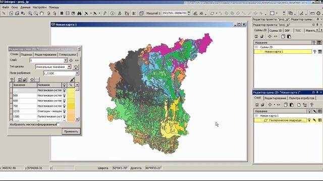This screenshot has height=181, width=323.
Task: Collapse the Сцены 2D tree node
Action: click(256, 47)
